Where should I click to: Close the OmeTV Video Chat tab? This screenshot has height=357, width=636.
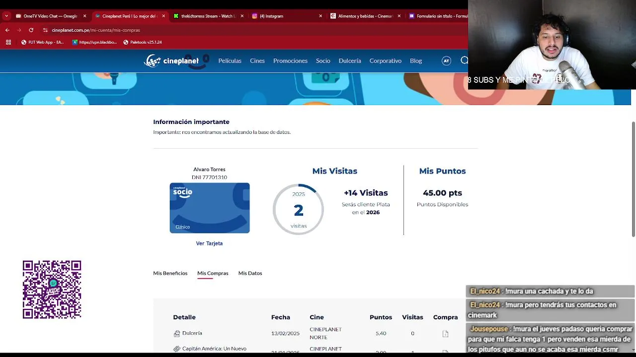coord(84,16)
